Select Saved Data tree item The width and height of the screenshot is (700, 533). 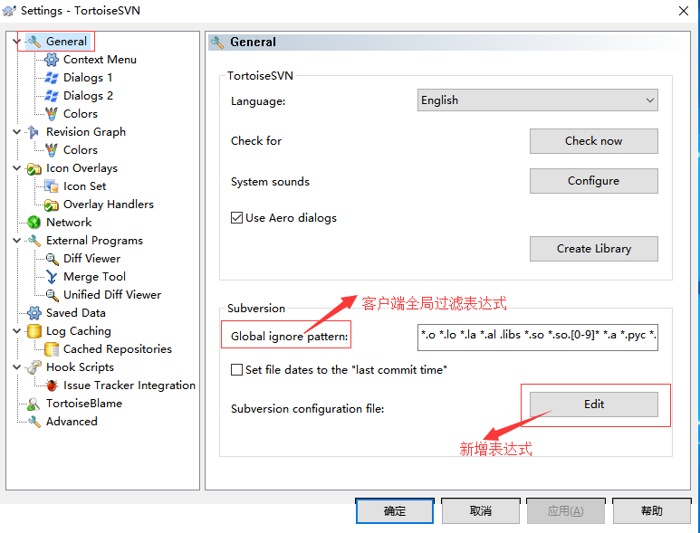(x=75, y=313)
